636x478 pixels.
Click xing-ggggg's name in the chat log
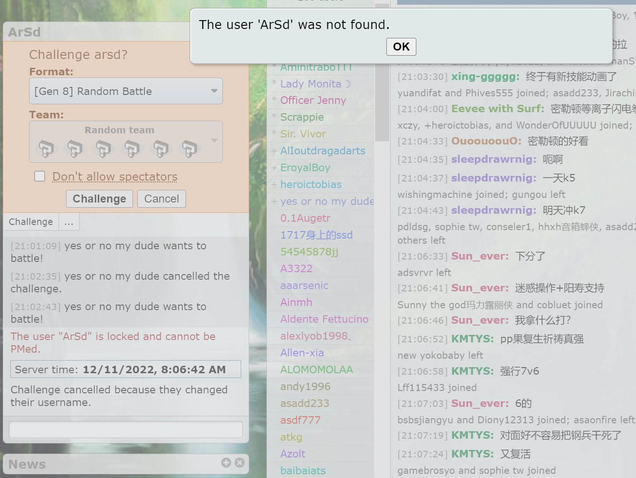point(486,76)
